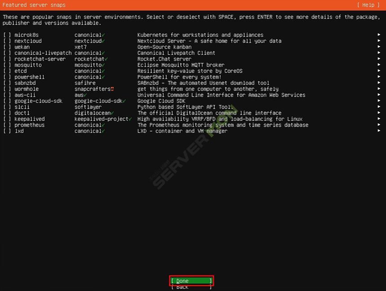The height and width of the screenshot is (291, 386).
Task: Click 'Eclipse Mosquitto MQTT broker' description
Action: pyautogui.click(x=181, y=65)
